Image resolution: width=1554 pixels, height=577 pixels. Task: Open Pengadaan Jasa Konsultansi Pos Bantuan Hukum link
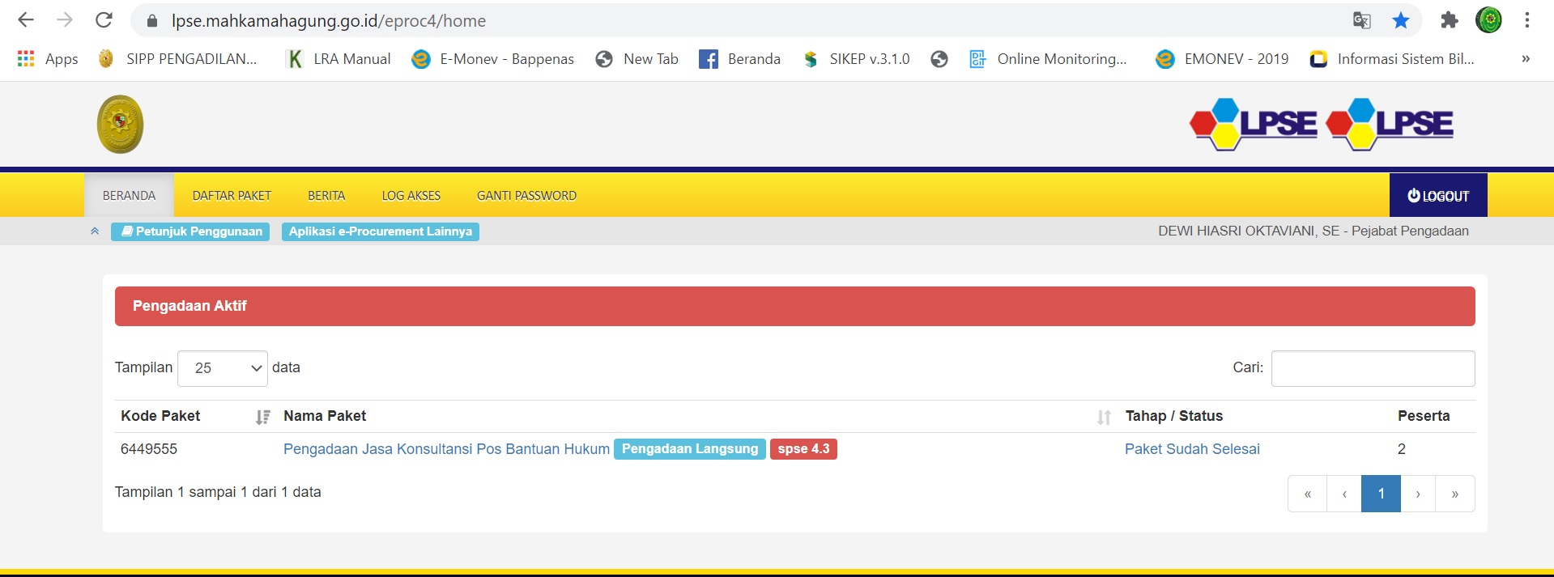coord(446,449)
